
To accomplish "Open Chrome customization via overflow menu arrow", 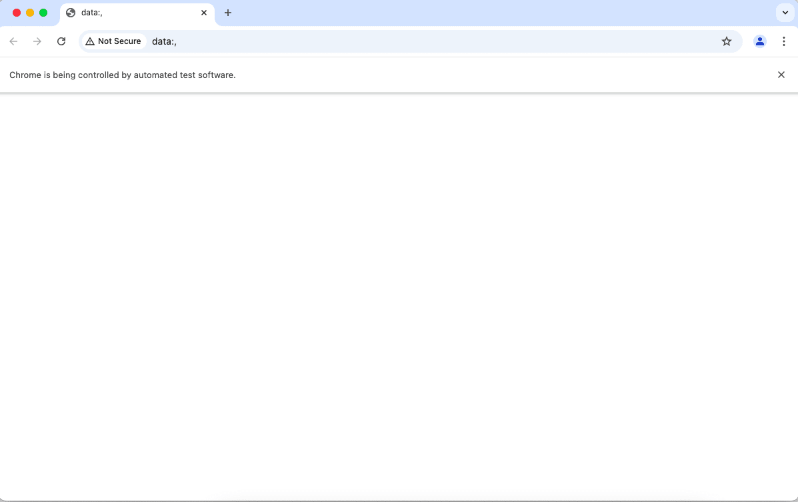I will 785,12.
